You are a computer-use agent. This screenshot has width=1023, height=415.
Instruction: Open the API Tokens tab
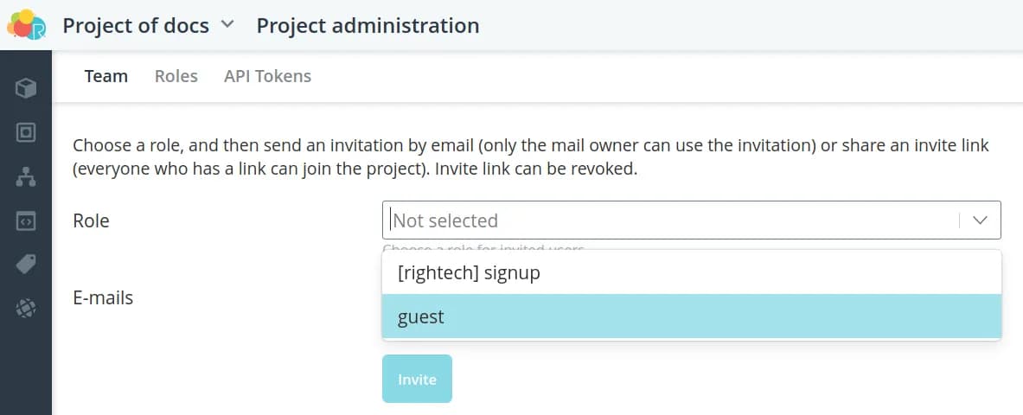click(x=267, y=76)
